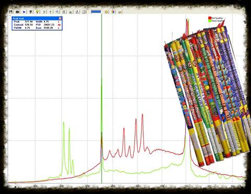Click the Peak label in Peak Tool

(x=17, y=22)
